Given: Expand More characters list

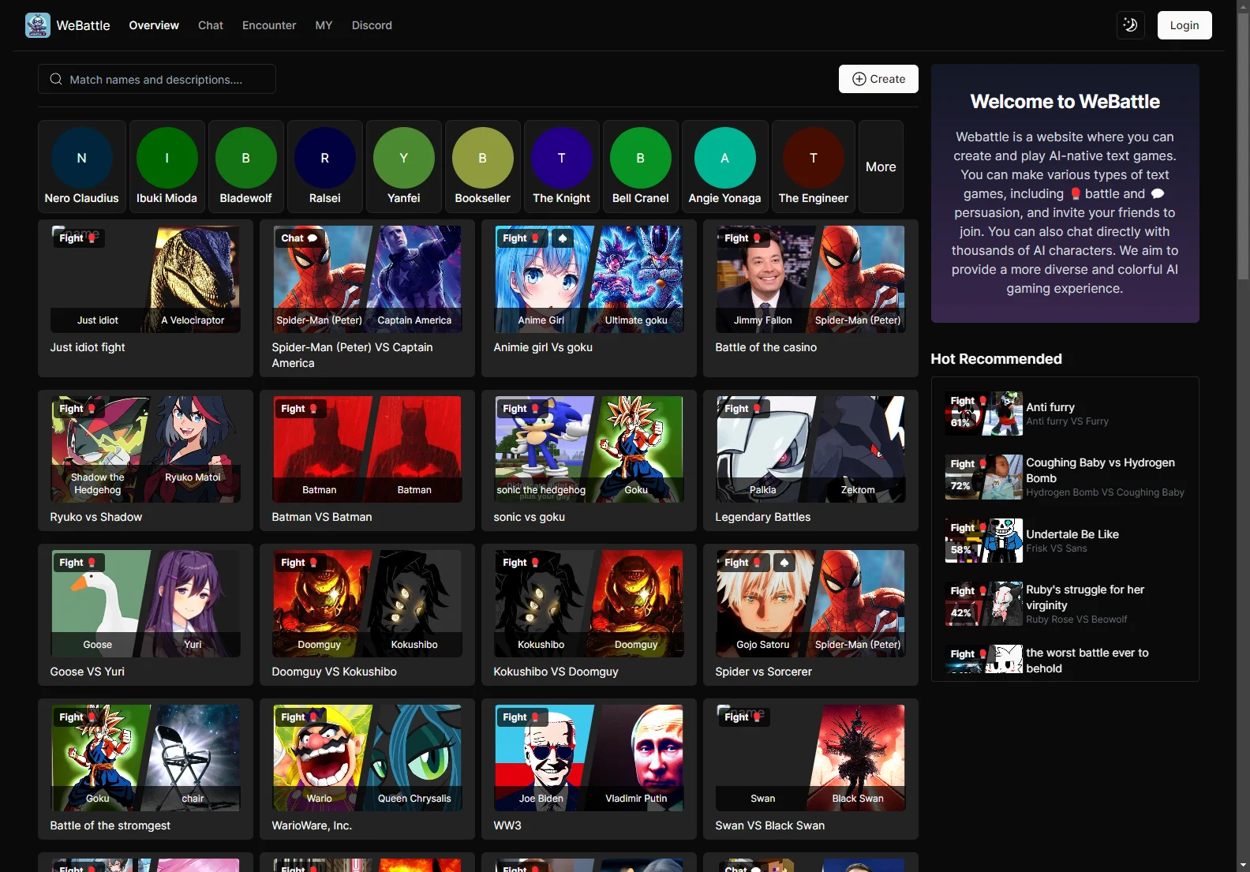Looking at the screenshot, I should pyautogui.click(x=881, y=167).
